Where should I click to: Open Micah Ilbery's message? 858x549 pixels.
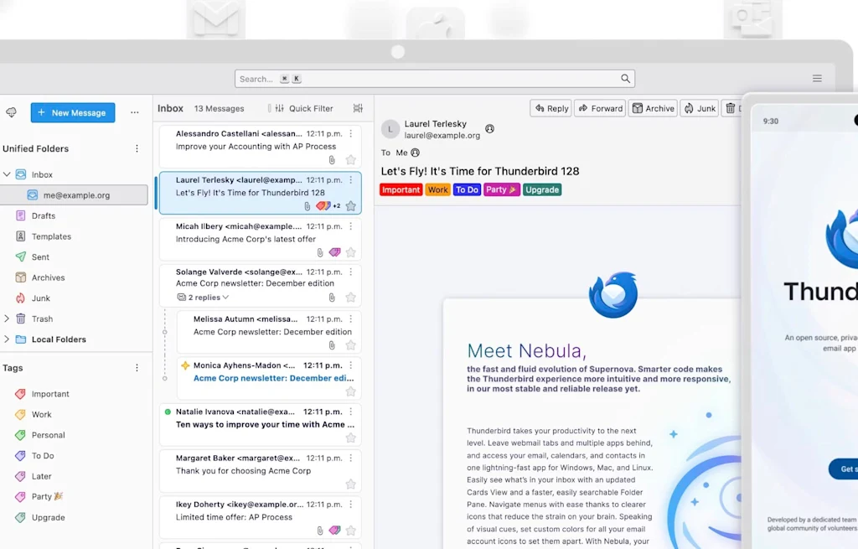[261, 239]
